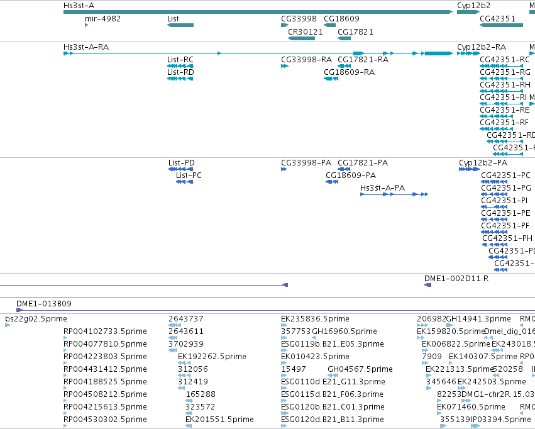This screenshot has height=429, width=535.
Task: Select the List-PC protein feature
Action: point(185,182)
